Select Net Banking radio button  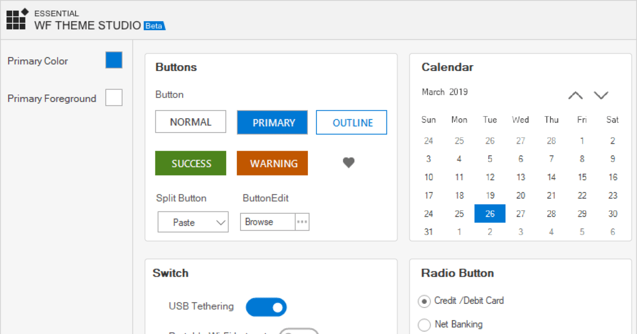point(424,324)
